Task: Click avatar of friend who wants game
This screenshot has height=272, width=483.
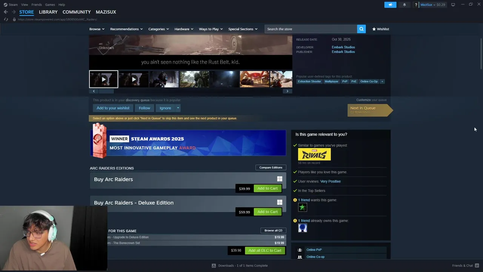Action: click(302, 207)
